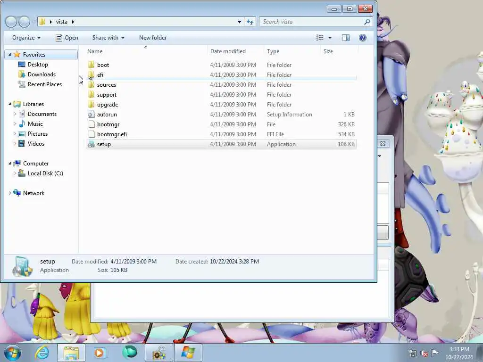Select Local Disk (C:) in navigation pane
Image resolution: width=483 pixels, height=362 pixels.
point(45,173)
